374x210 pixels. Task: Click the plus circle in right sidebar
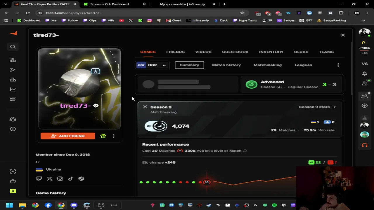click(x=364, y=106)
